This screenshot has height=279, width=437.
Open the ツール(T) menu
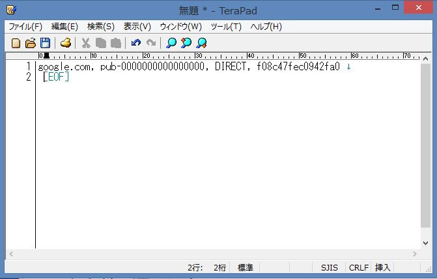tap(226, 27)
